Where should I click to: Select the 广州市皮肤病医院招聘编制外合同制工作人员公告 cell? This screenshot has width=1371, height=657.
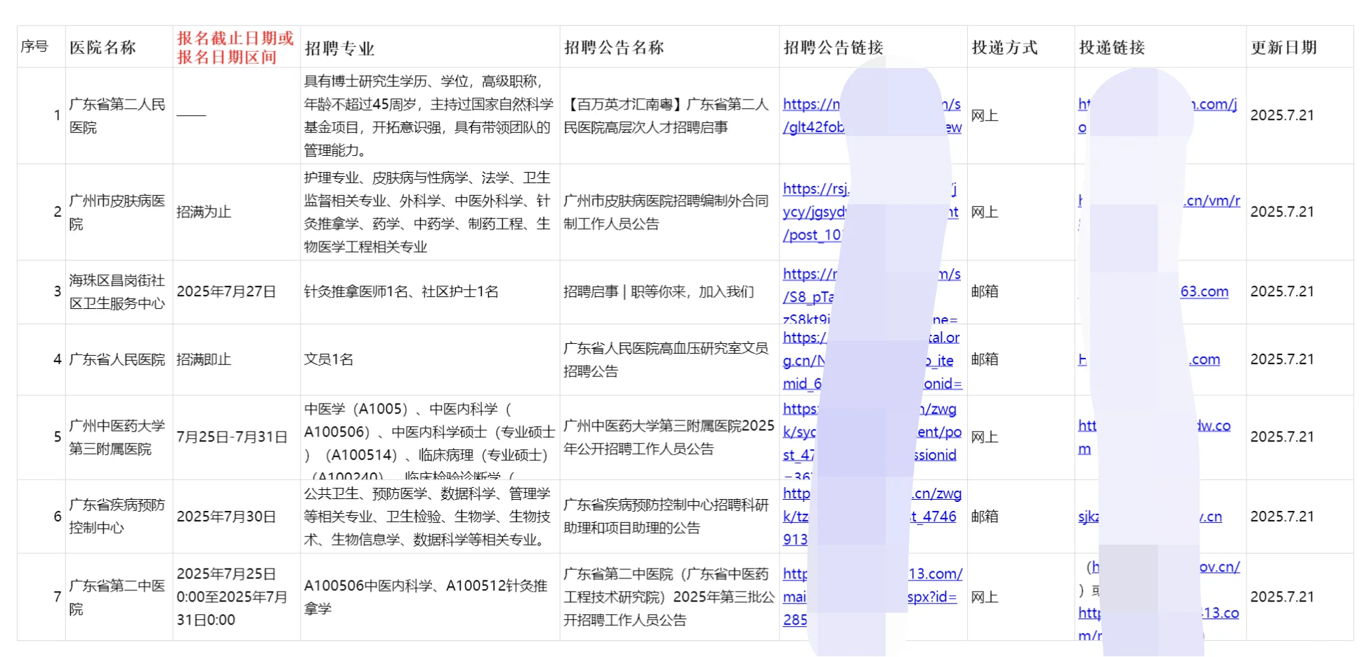[669, 213]
